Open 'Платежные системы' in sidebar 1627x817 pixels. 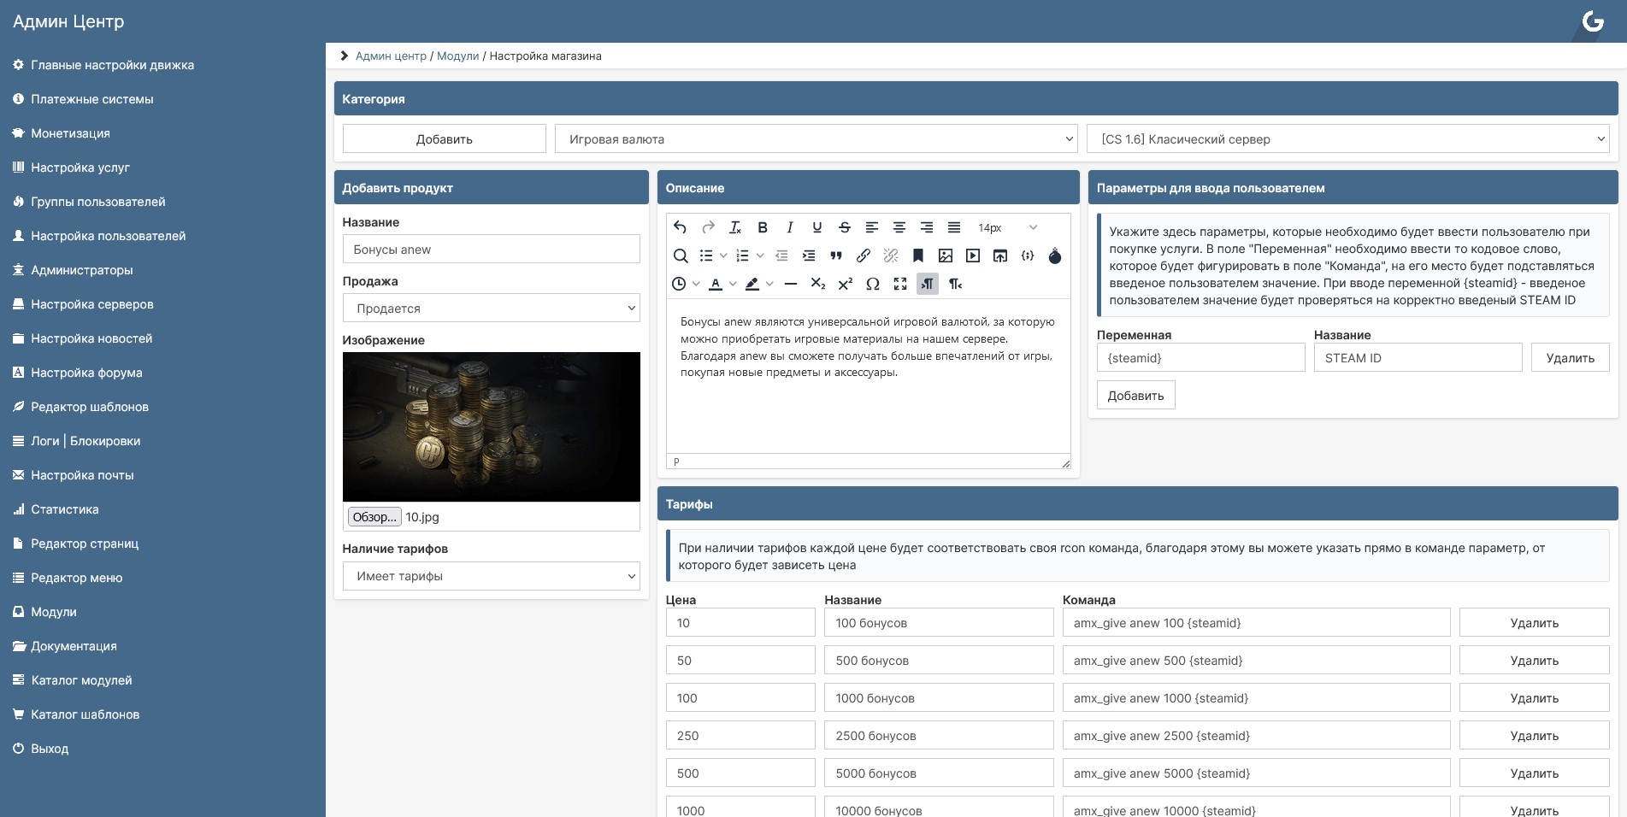(x=92, y=99)
